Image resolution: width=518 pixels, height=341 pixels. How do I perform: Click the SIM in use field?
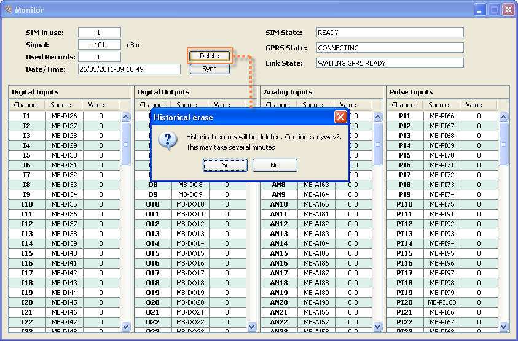point(99,33)
